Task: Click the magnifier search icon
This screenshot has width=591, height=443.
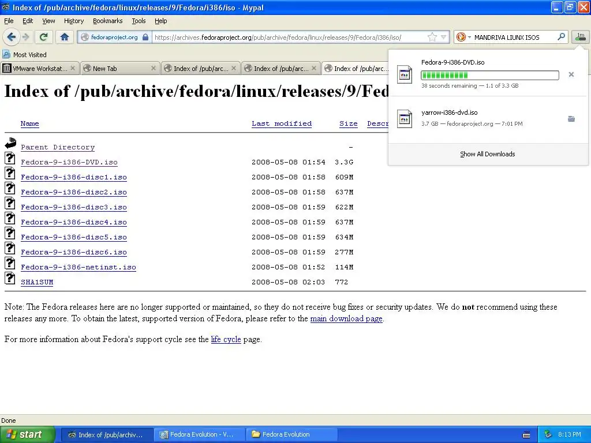Action: 561,37
